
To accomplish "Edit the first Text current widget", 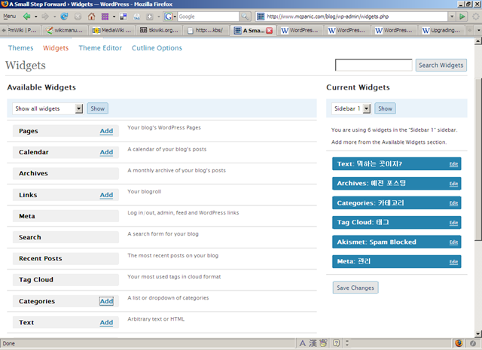I will [453, 164].
